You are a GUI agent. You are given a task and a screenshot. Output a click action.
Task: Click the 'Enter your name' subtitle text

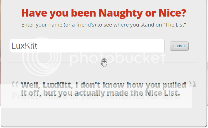pos(103,25)
